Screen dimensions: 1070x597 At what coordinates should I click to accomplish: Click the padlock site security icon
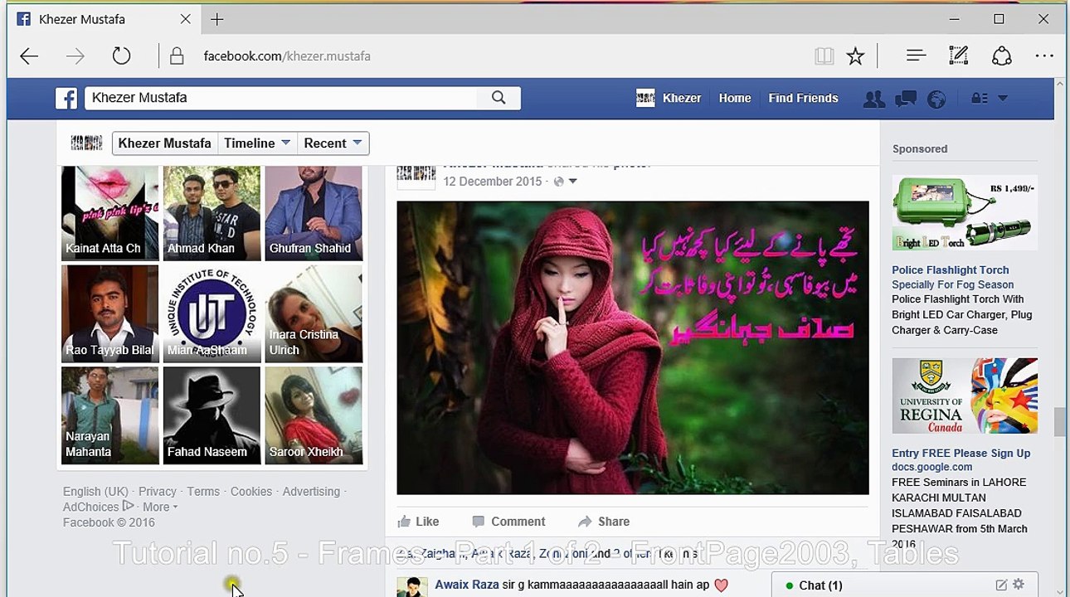click(177, 56)
